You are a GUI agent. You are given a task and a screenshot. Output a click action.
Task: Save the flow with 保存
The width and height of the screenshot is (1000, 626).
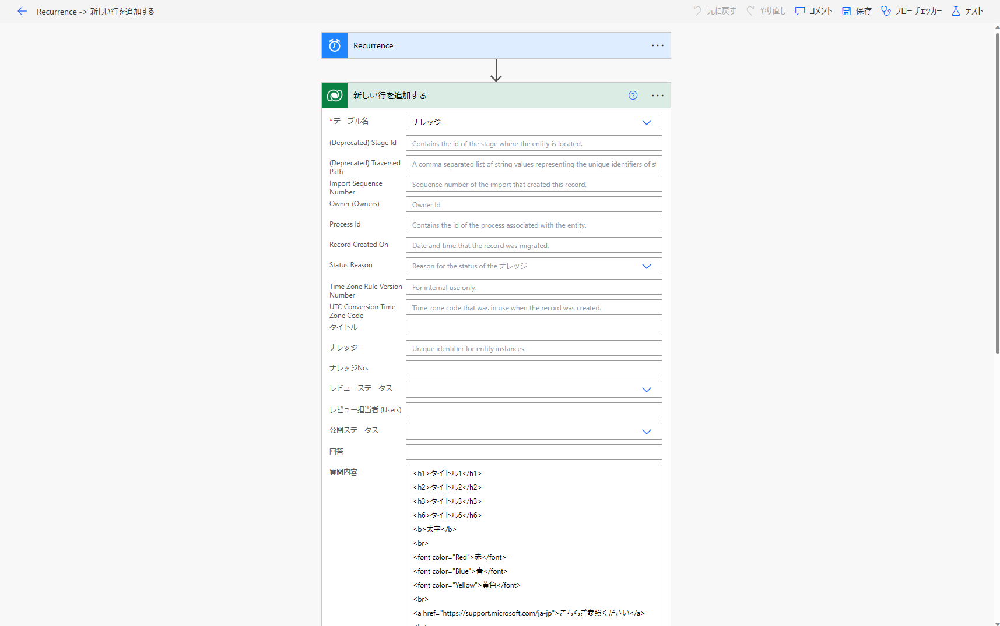[x=864, y=11]
